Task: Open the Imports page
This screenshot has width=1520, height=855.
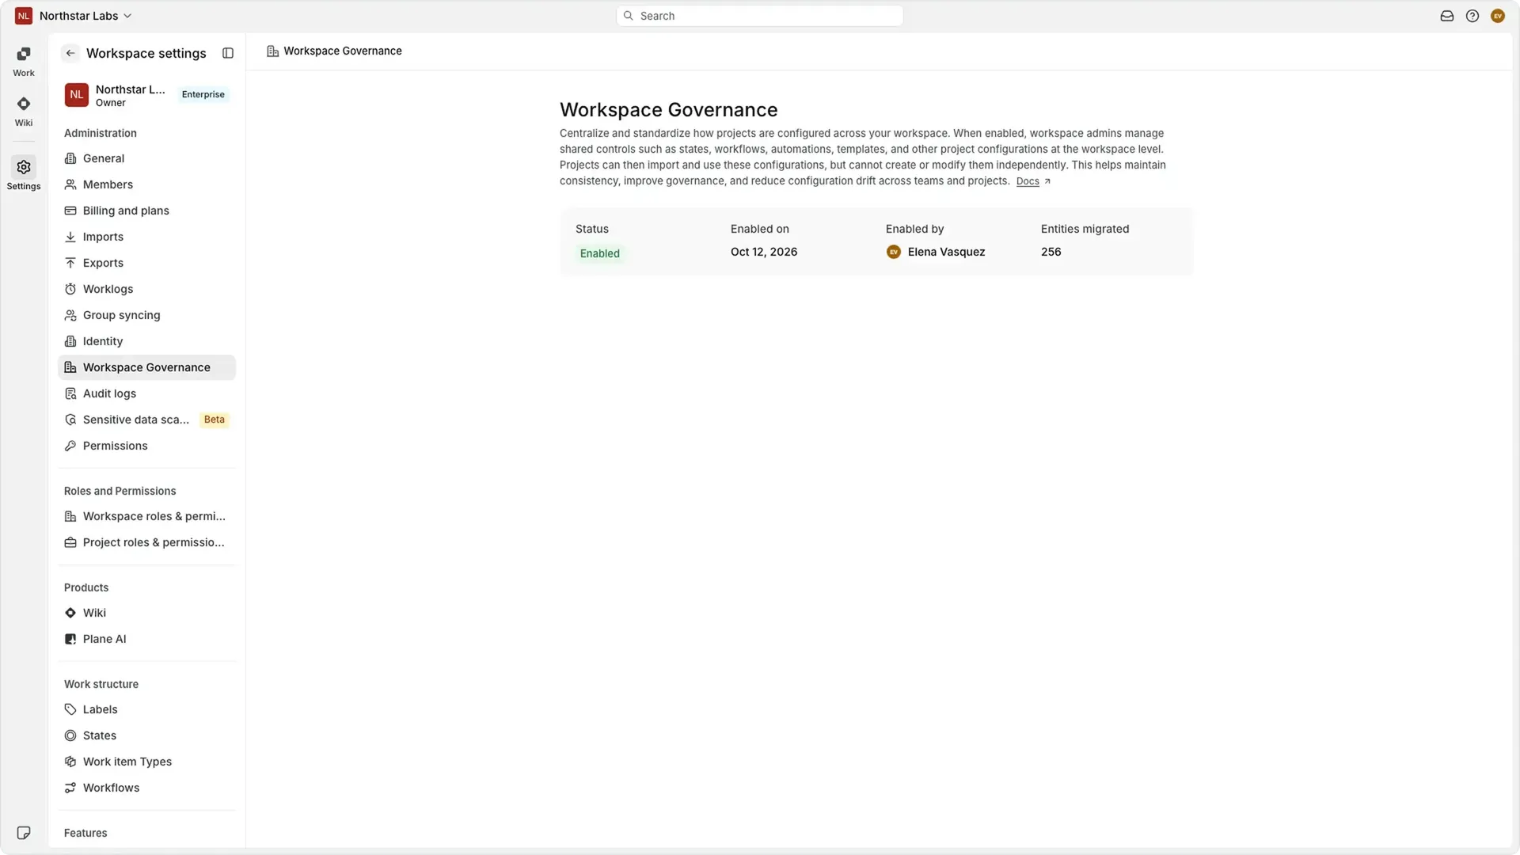Action: pos(146,237)
